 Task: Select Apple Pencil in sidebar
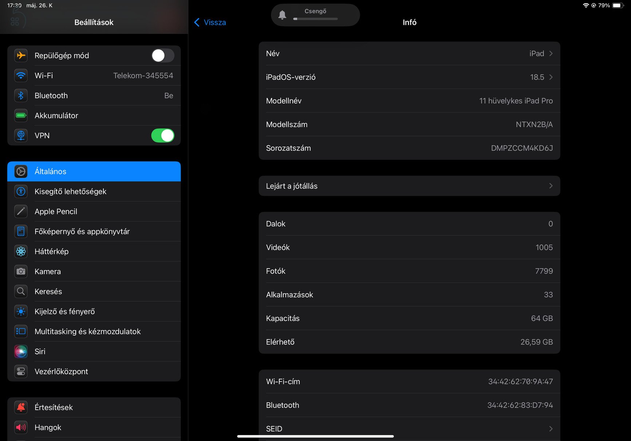94,211
